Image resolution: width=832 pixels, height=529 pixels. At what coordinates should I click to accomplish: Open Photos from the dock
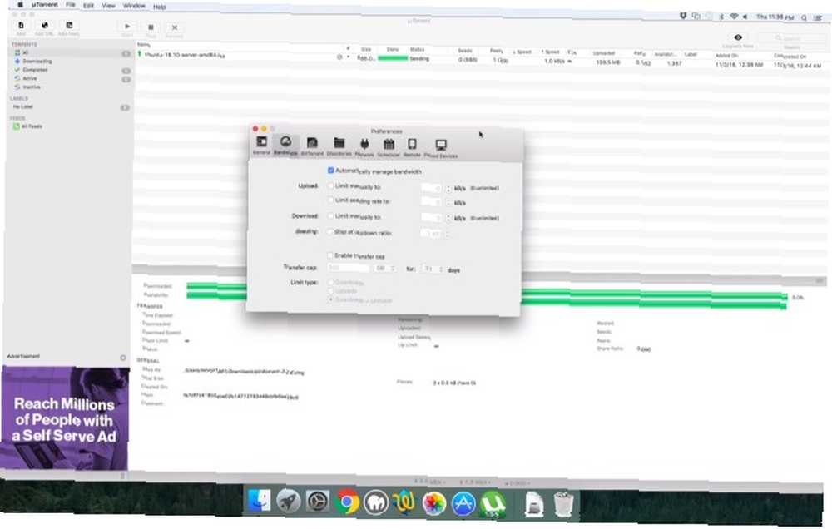tap(434, 503)
